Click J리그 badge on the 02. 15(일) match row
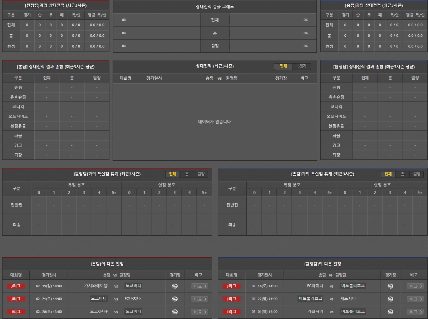This screenshot has height=319, width=428. point(16,286)
